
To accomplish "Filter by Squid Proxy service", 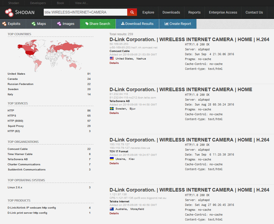I will [16, 126].
